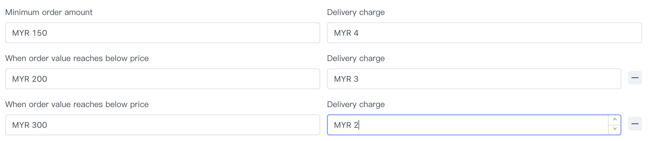Click the Minimum order amount field showing MYR 150

pyautogui.click(x=162, y=33)
